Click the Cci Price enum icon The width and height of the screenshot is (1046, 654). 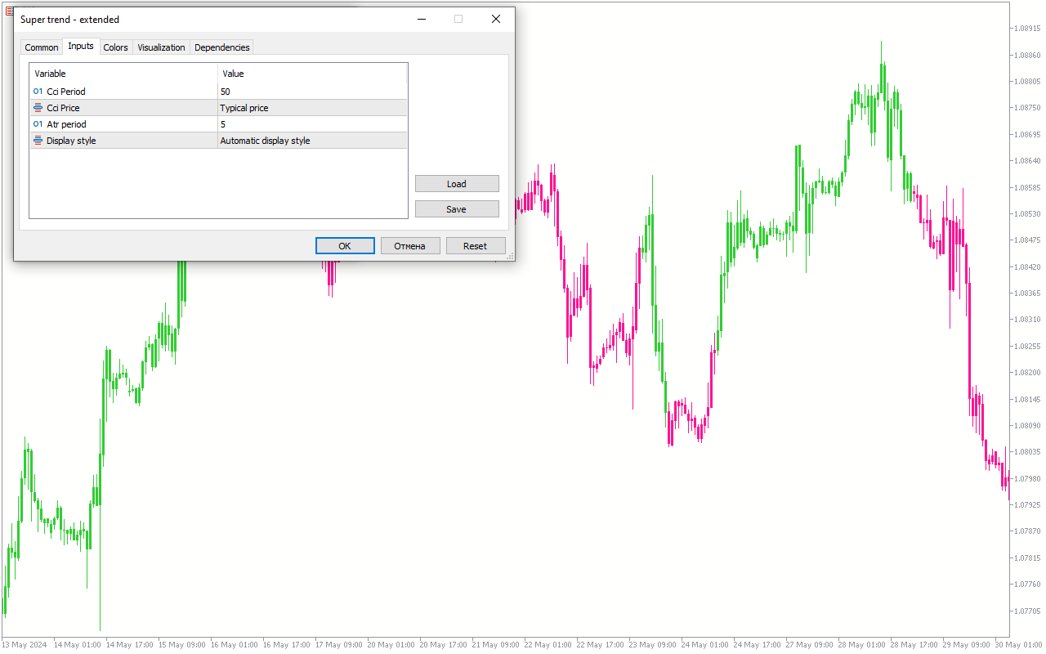pyautogui.click(x=38, y=108)
